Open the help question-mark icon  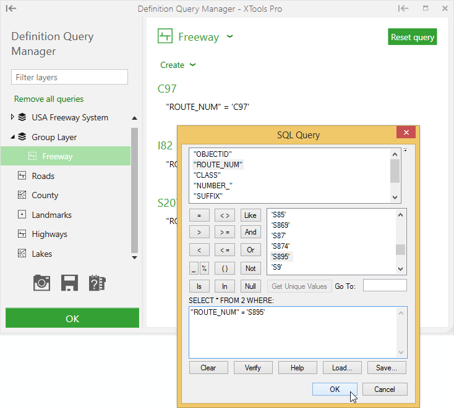tap(97, 283)
